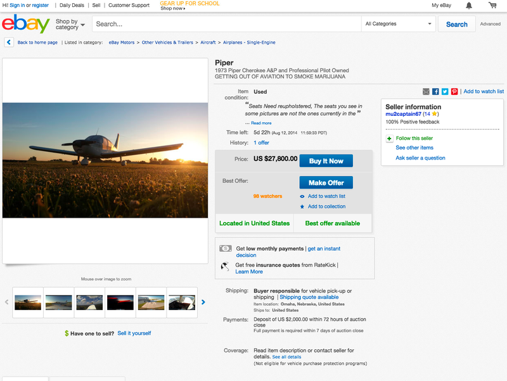This screenshot has width=507, height=381.
Task: Click seller feedback score 14
Action: click(427, 114)
